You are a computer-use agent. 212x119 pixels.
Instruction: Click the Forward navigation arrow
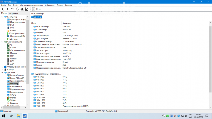coord(7,9)
